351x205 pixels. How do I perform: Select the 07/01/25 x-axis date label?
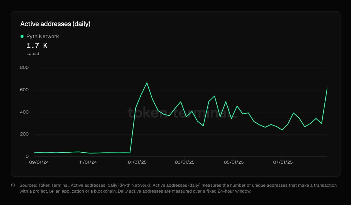tap(283, 162)
